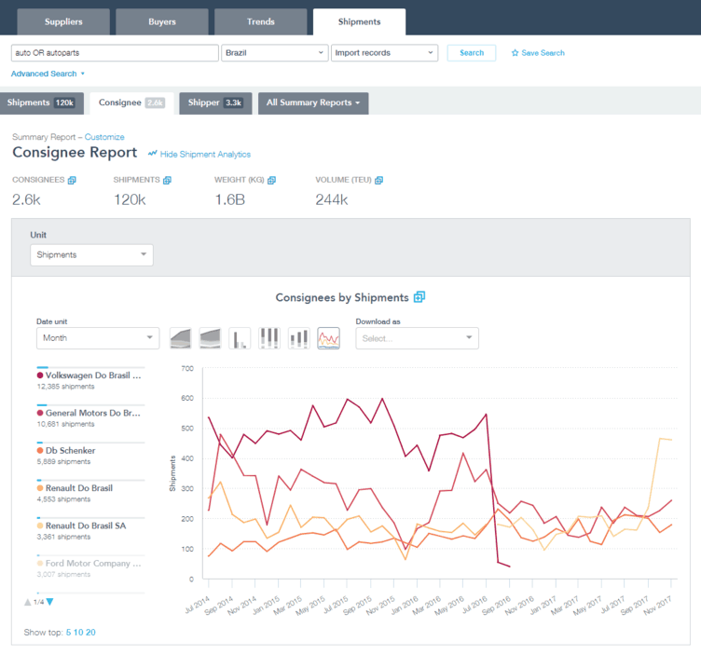Open the All Summary Reports dropdown
The image size is (701, 655).
tap(313, 102)
